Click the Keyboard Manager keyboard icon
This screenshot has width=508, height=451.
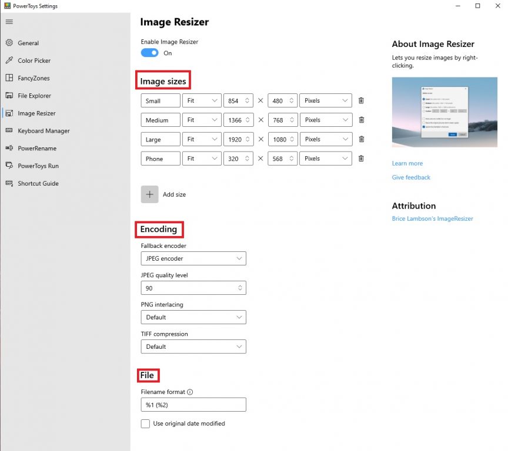[9, 130]
